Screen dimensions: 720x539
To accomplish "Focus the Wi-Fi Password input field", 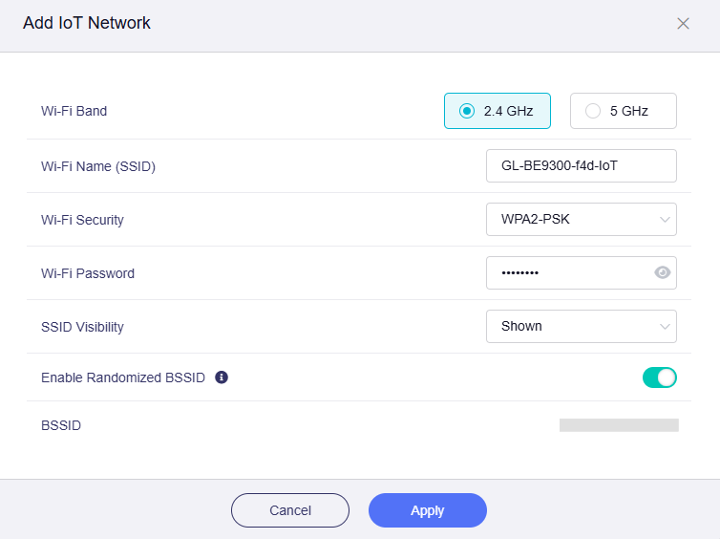I will click(x=569, y=273).
